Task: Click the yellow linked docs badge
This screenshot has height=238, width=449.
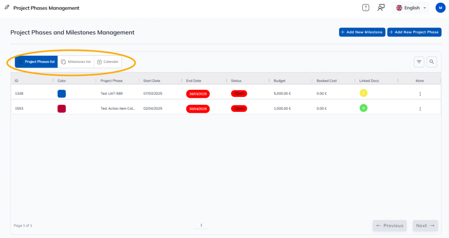Action: [x=363, y=93]
